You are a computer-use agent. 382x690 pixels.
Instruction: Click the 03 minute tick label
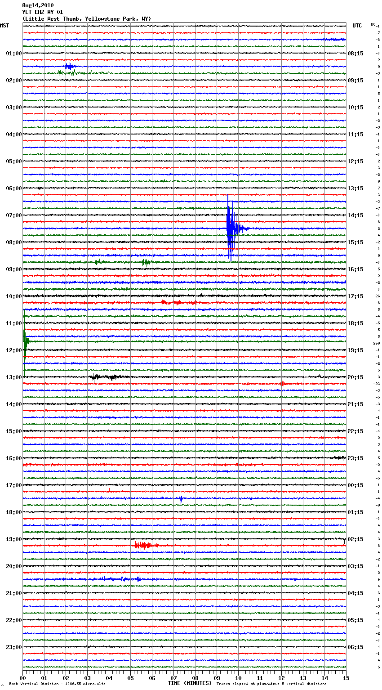88,678
